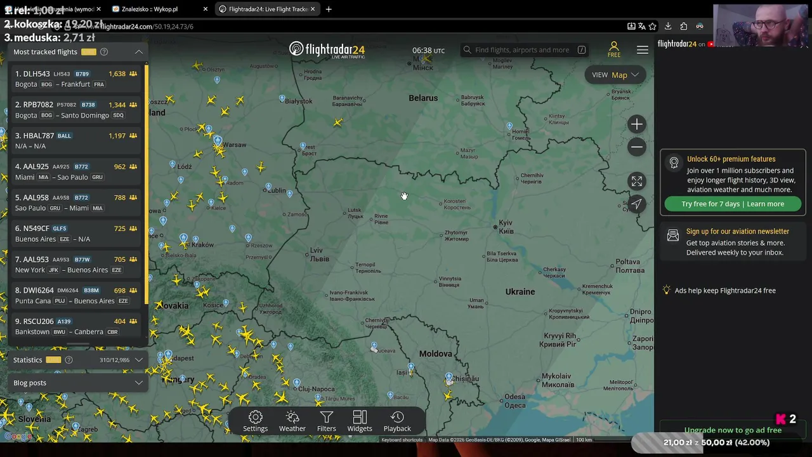Viewport: 812px width, 457px height.
Task: Select the Cluj-Napoca airport pin
Action: click(x=296, y=382)
